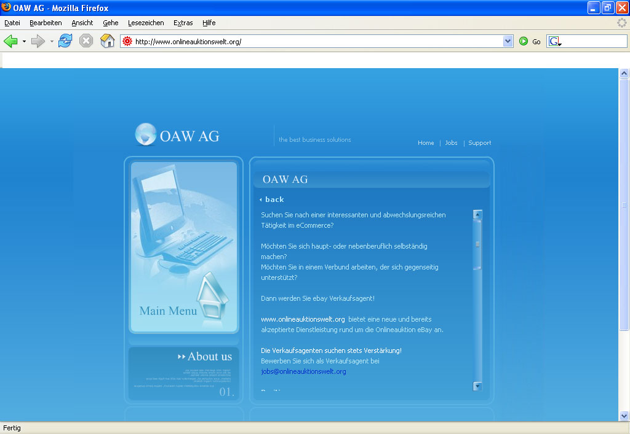Open the Datei menu
Image resolution: width=630 pixels, height=434 pixels.
[12, 23]
